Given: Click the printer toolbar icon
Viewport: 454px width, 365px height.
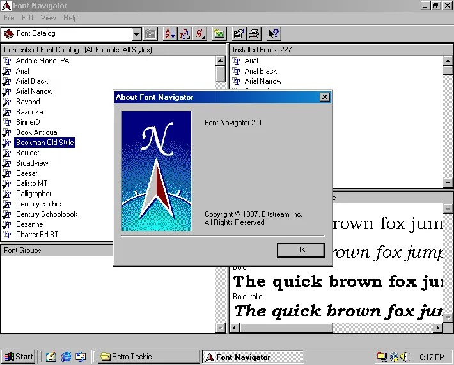Looking at the screenshot, I should click(254, 34).
